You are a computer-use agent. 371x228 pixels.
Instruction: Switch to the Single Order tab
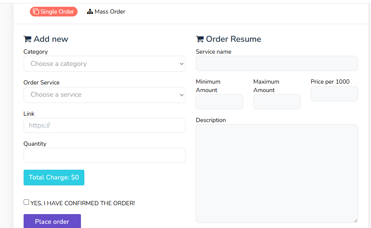tap(54, 12)
